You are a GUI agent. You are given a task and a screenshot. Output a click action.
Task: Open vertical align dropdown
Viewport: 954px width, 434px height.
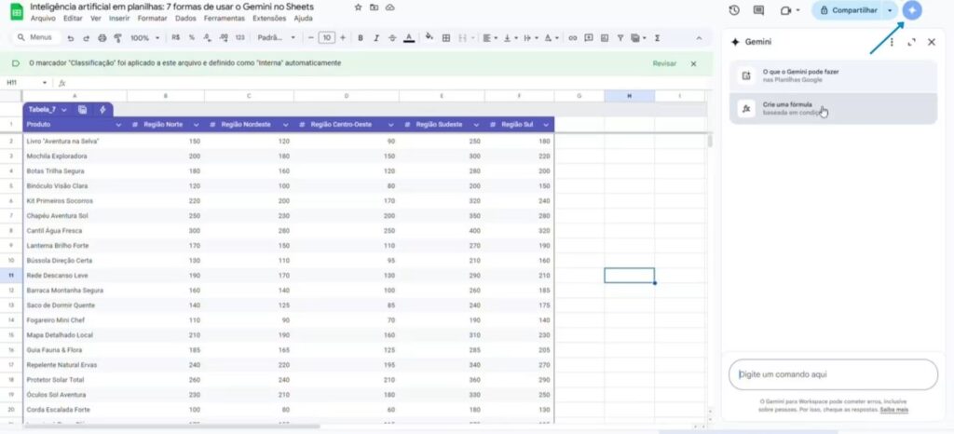510,37
